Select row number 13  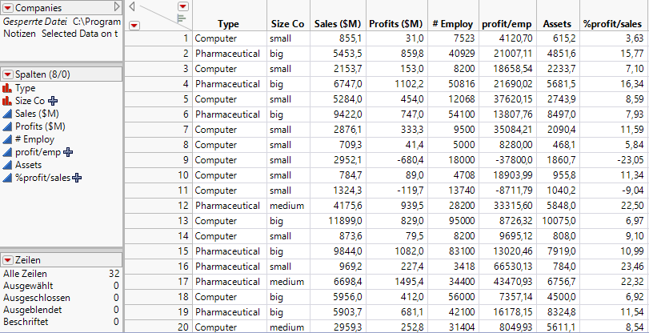158,221
